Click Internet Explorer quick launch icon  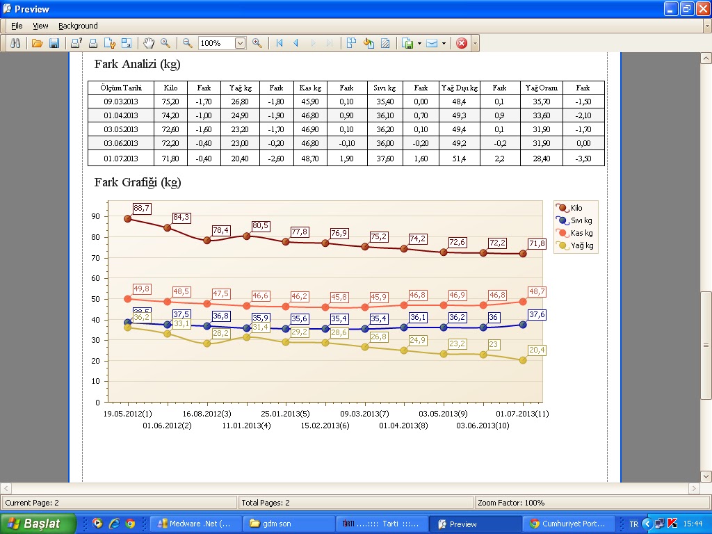click(x=114, y=524)
